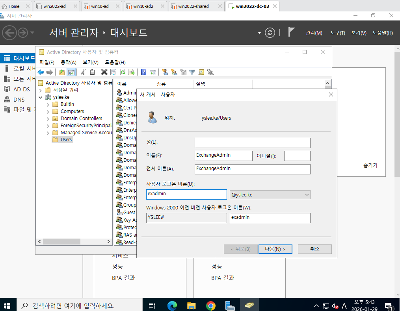Screen dimensions: 400x311
Task: Open the 도움말(H) menu in AD window
Action: (115, 63)
